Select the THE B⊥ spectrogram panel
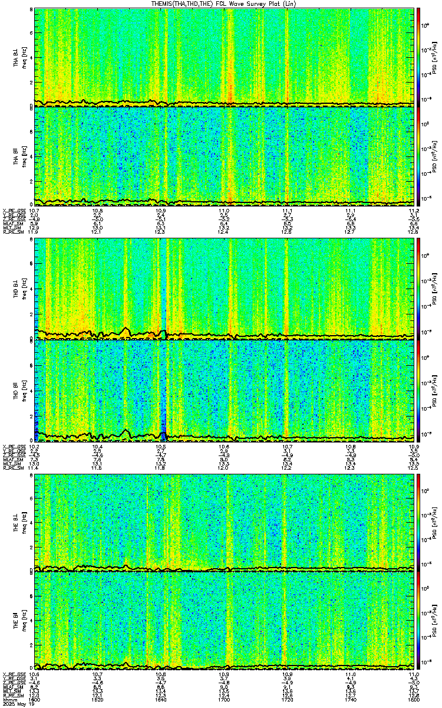 click(224, 522)
